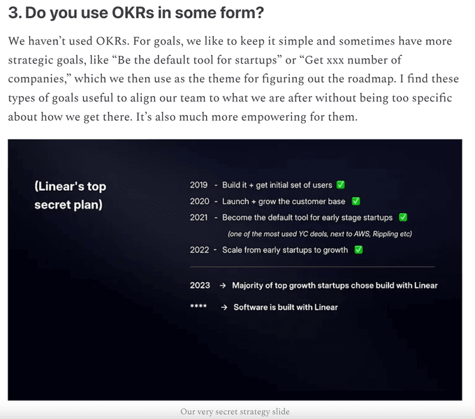The width and height of the screenshot is (475, 419).
Task: Click the four asterisks label
Action: 198,307
